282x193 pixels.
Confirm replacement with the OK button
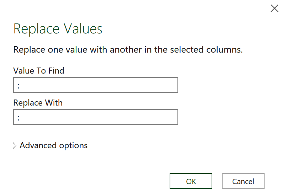(191, 181)
